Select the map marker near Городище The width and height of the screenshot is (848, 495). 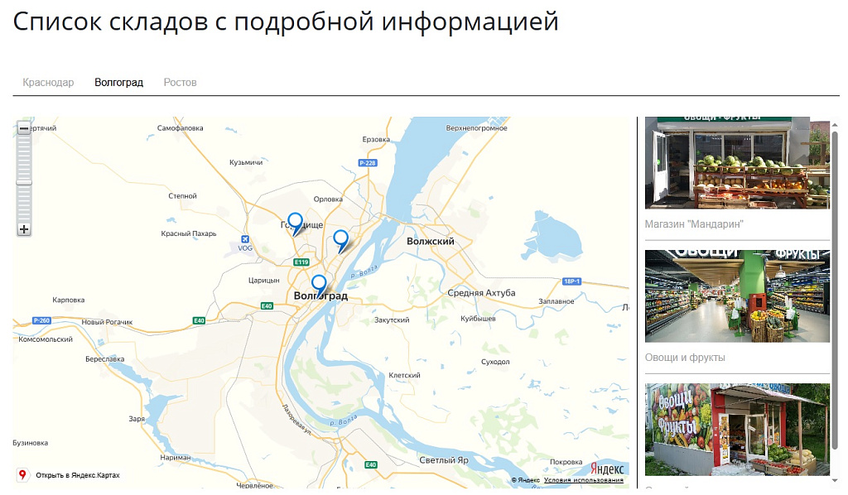pos(295,223)
